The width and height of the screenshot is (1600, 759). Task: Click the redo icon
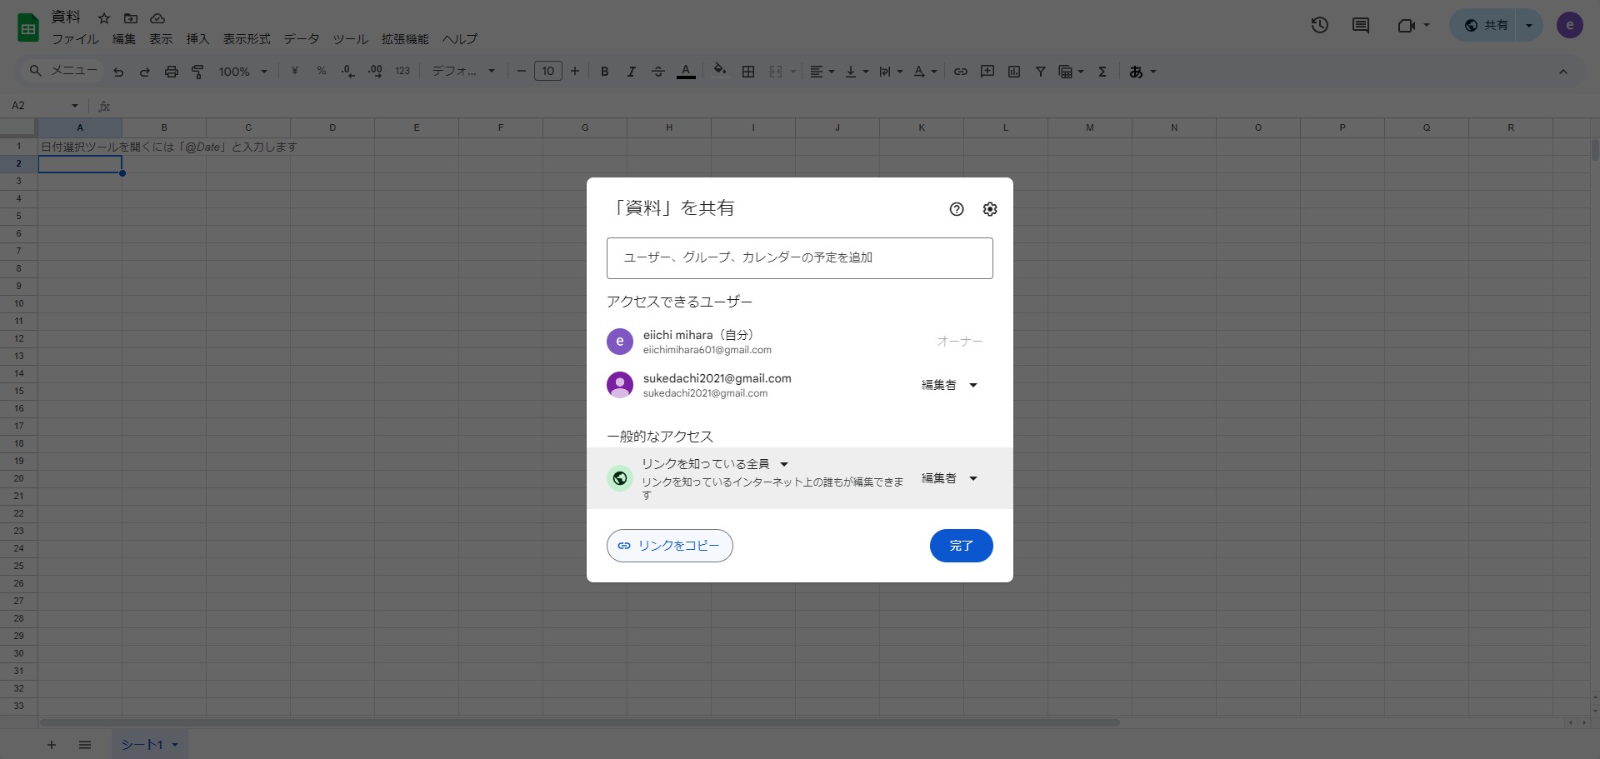tap(145, 72)
